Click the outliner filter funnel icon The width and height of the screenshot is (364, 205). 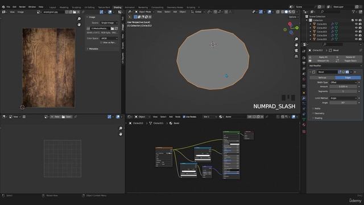[353, 11]
